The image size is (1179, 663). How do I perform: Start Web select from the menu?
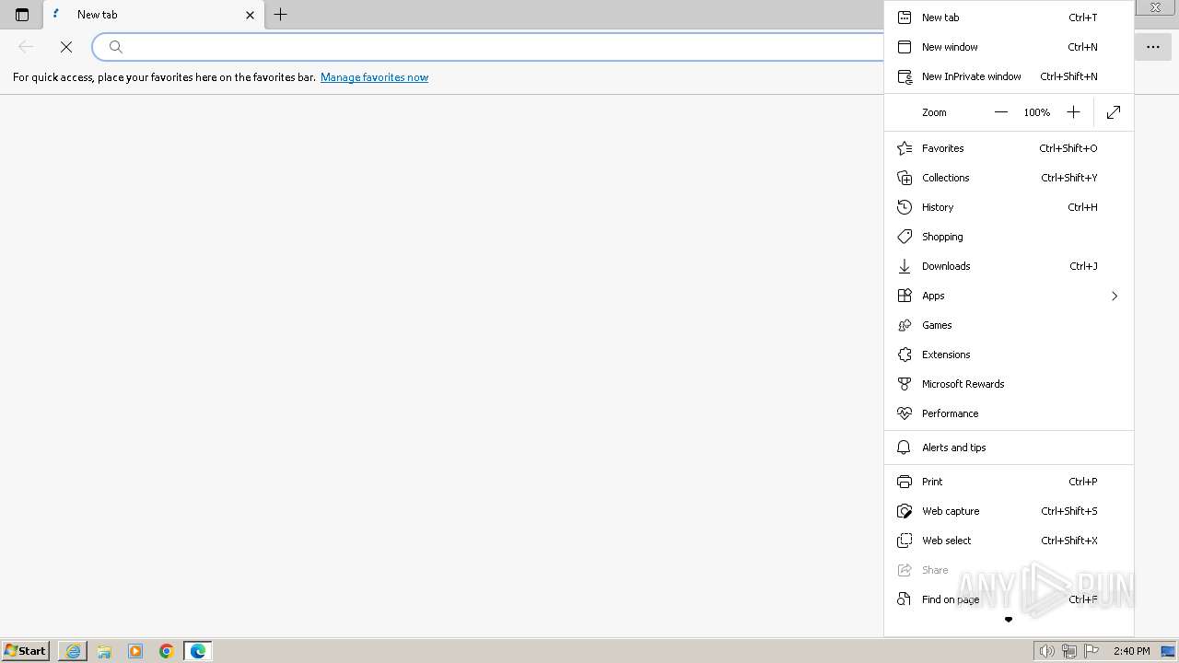pyautogui.click(x=1009, y=541)
